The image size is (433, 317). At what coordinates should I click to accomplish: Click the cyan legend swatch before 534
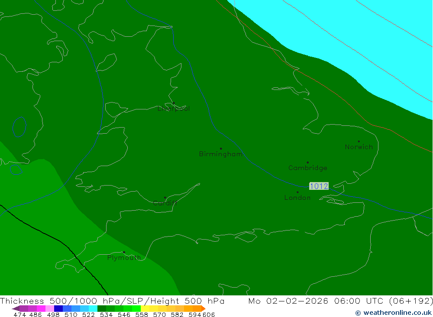pyautogui.click(x=93, y=308)
